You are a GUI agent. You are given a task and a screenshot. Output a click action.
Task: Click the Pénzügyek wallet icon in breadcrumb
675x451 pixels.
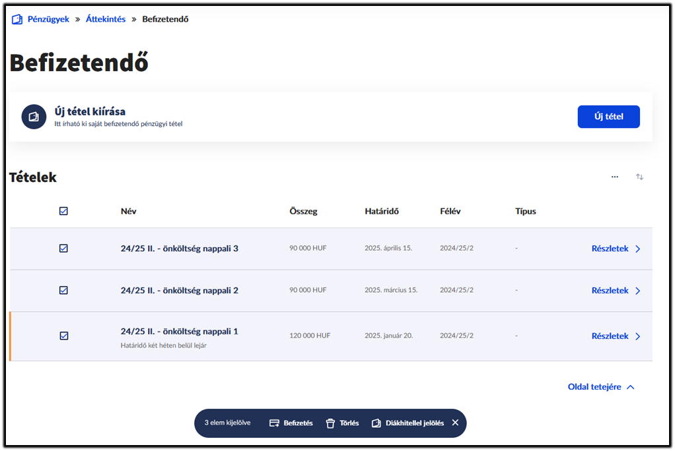[x=17, y=19]
